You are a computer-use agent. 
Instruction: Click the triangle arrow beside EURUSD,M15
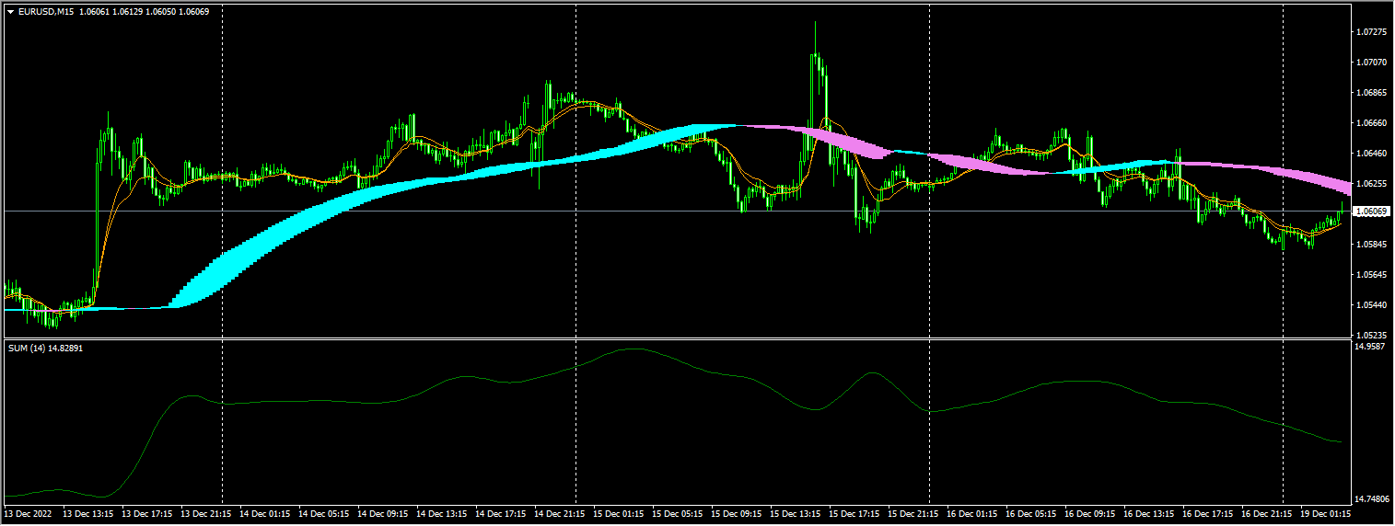point(11,12)
